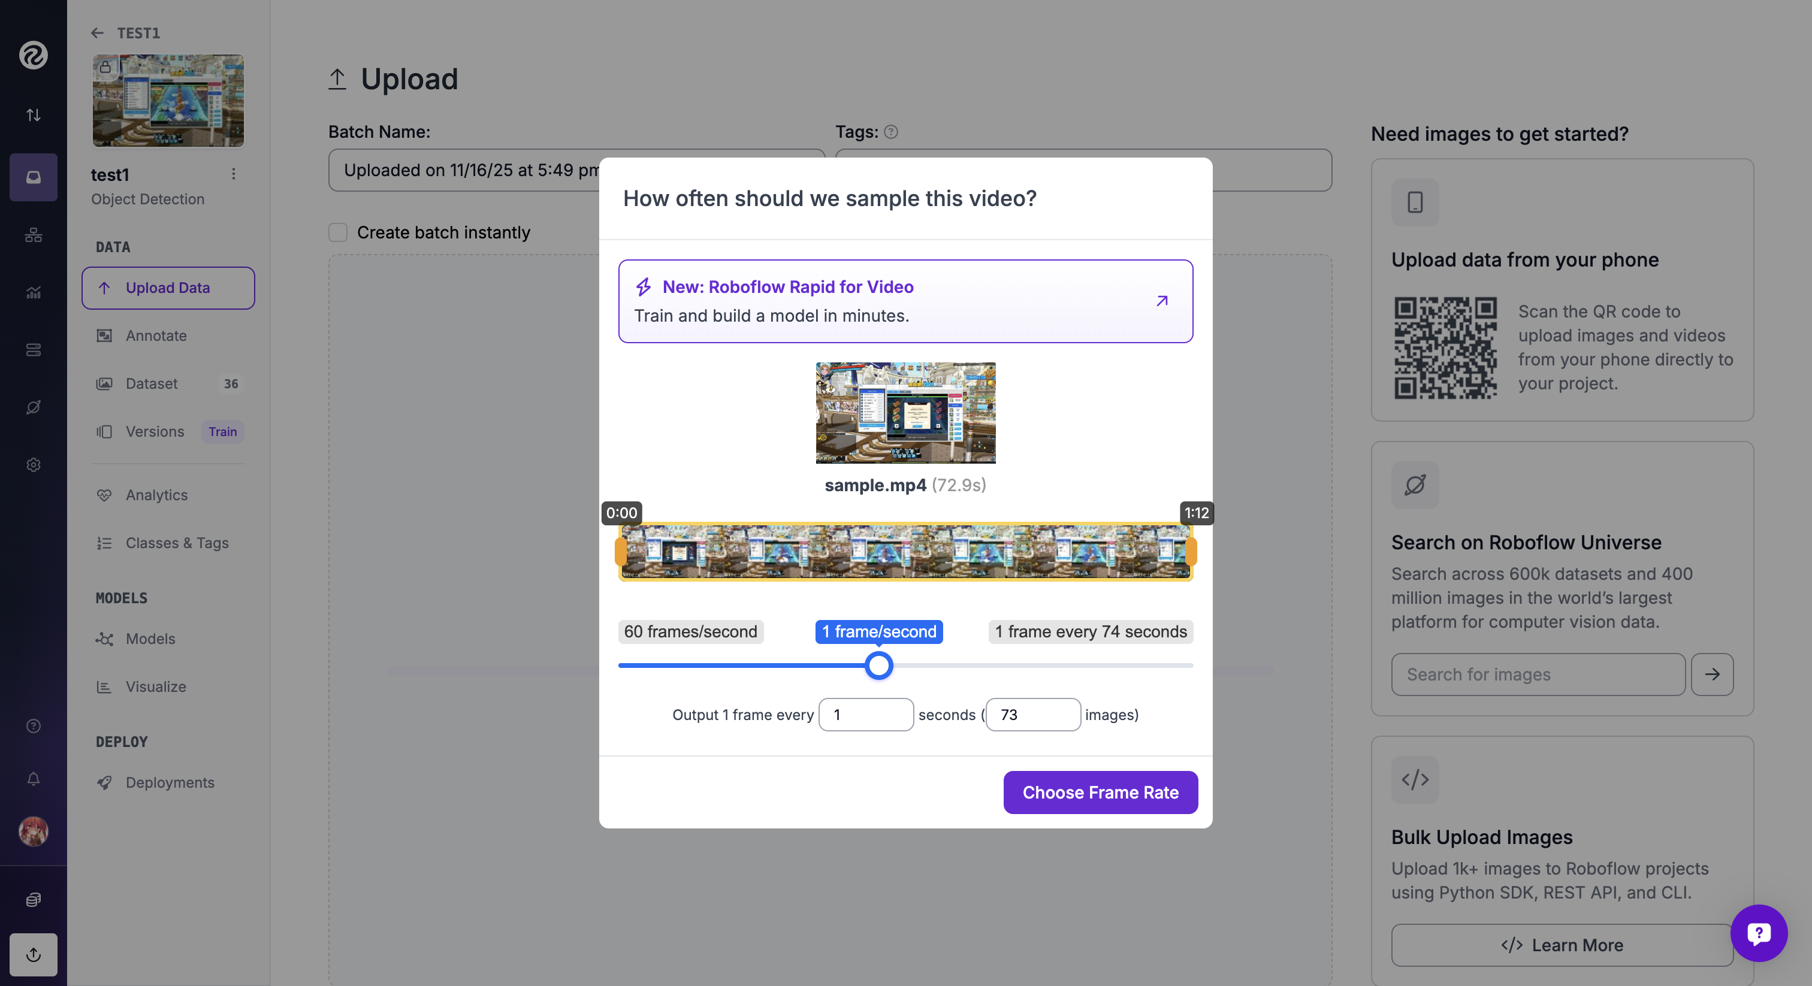Go to Dataset in sidebar

point(151,383)
